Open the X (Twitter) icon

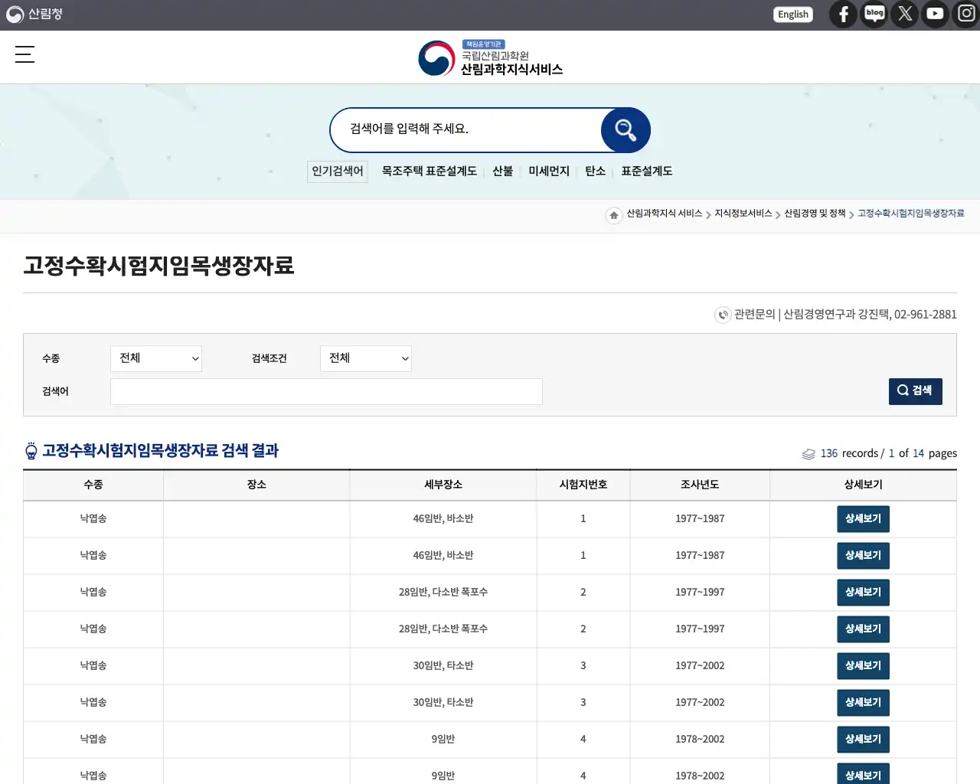tap(905, 14)
